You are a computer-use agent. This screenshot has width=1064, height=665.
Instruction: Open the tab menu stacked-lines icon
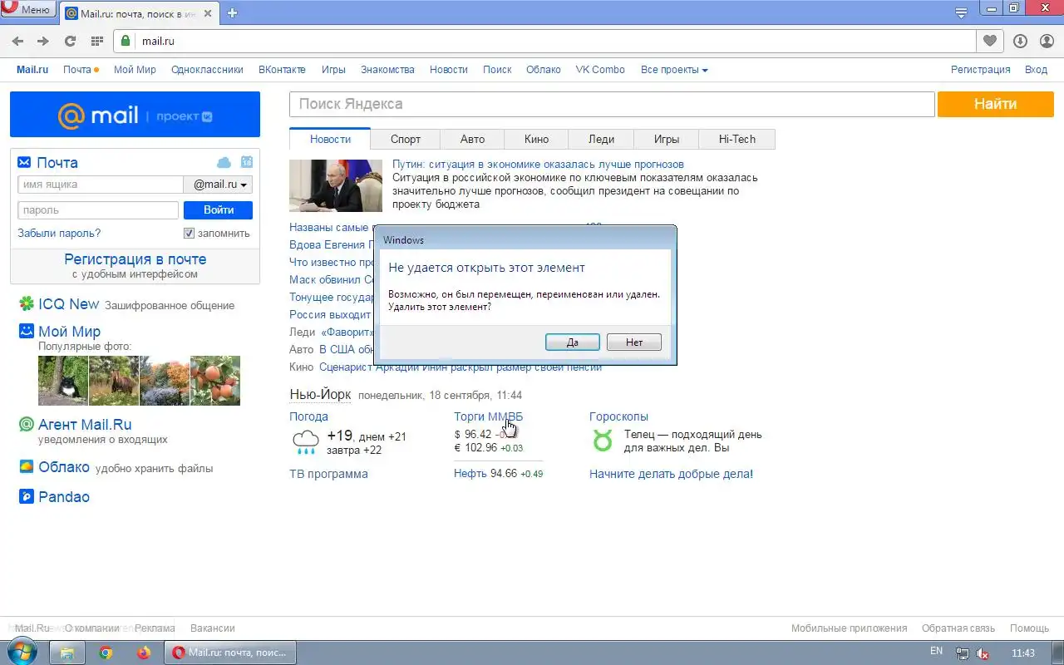point(961,12)
